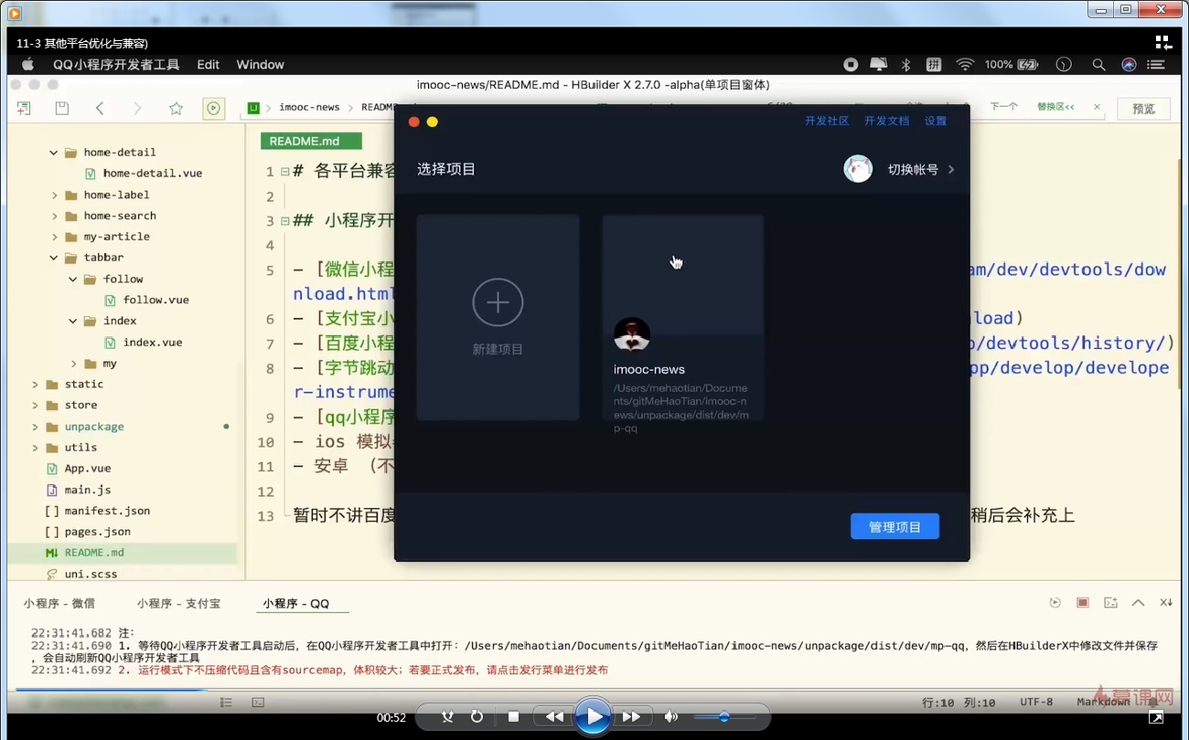The image size is (1189, 740).
Task: Click the battery status icon
Action: [1028, 64]
